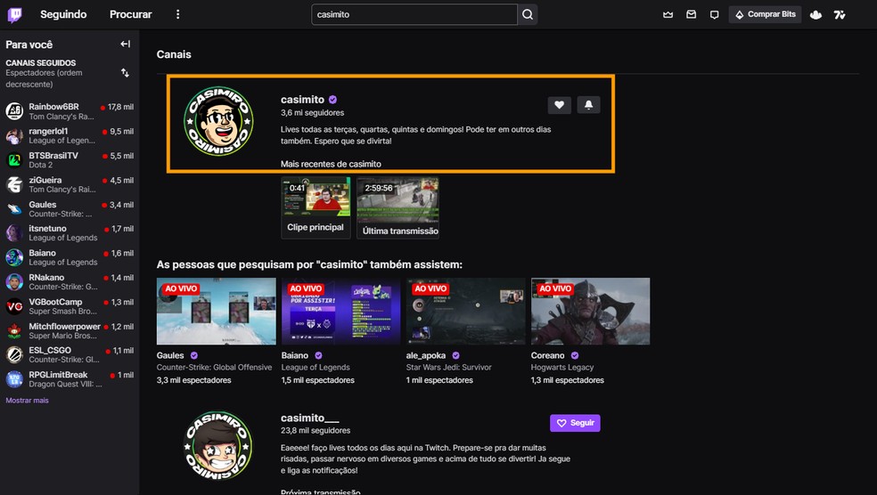877x495 pixels.
Task: Open League of Legends link under Baiano card
Action: click(x=316, y=368)
